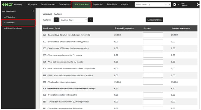Open the Kieli Suomi language dropdown
The height and width of the screenshot is (110, 201).
(x=185, y=4)
